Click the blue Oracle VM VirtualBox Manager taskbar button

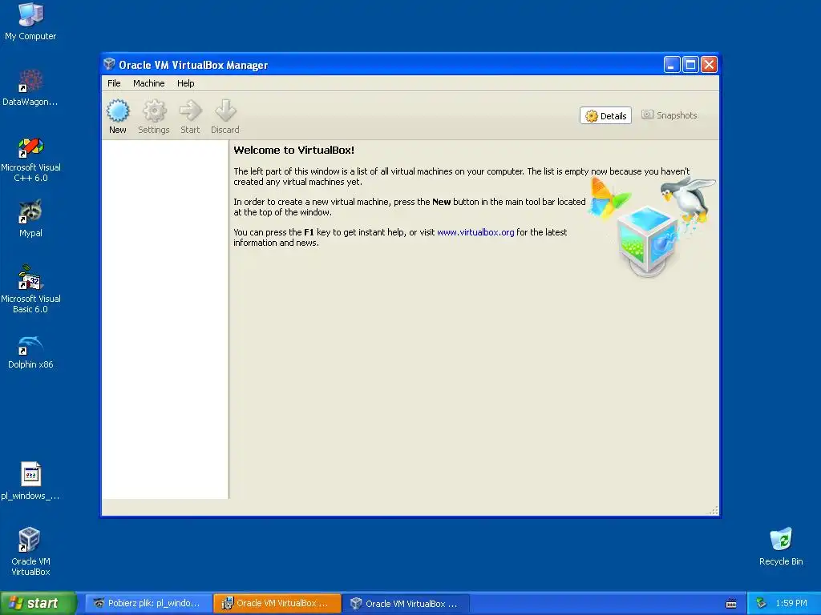(406, 603)
